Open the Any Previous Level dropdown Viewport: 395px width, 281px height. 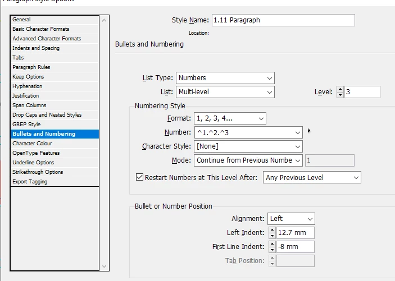[x=312, y=178]
